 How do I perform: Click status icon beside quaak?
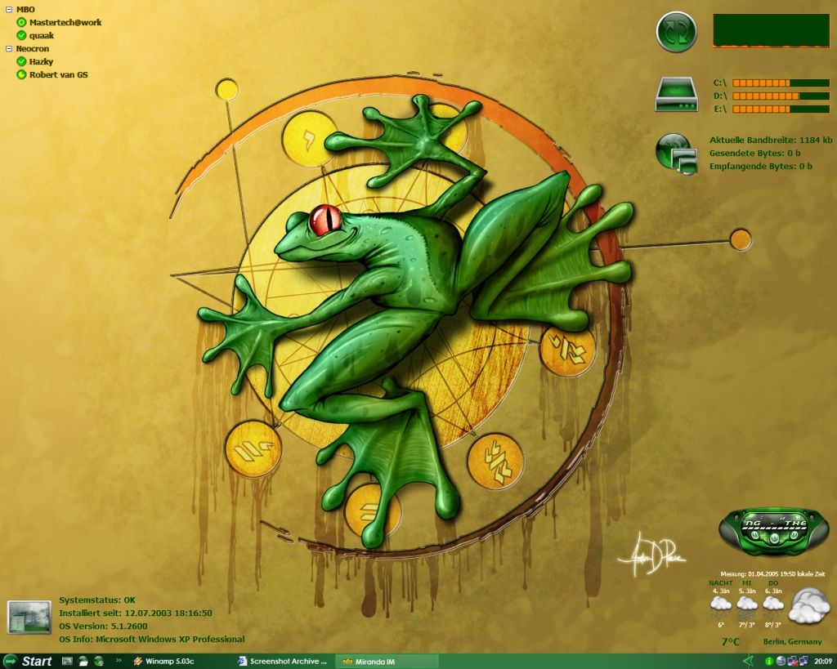21,36
